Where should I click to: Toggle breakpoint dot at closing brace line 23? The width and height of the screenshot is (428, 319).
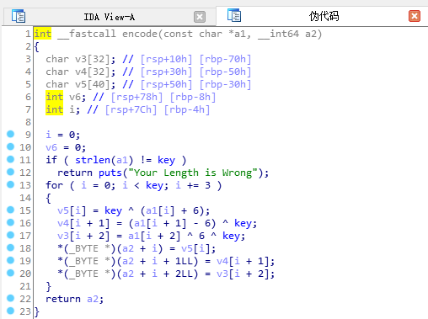10,311
